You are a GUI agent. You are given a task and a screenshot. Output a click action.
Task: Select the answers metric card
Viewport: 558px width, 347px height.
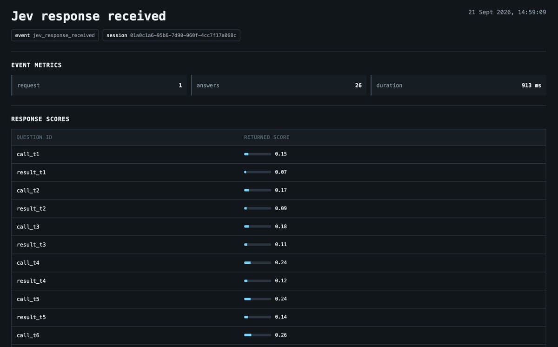(279, 85)
